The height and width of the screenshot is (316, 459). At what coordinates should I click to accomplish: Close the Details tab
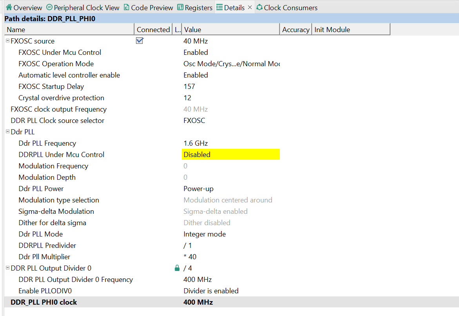[x=250, y=7]
